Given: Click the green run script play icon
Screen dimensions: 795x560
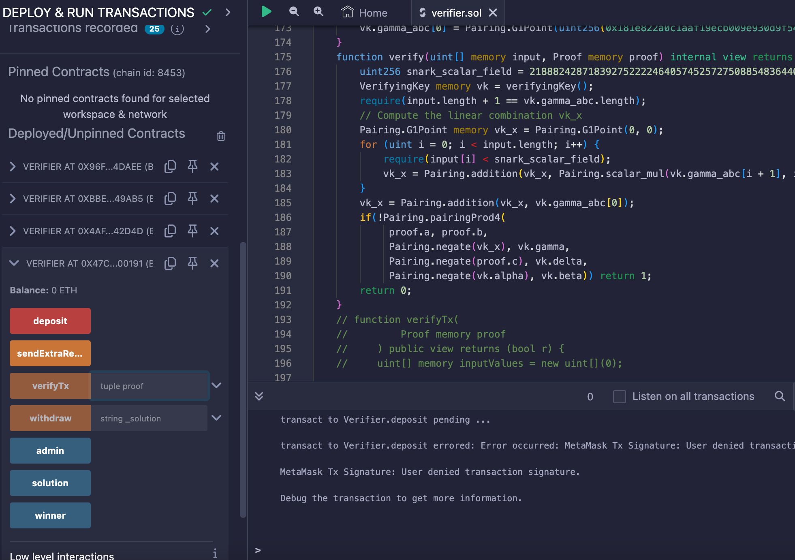Looking at the screenshot, I should 266,12.
